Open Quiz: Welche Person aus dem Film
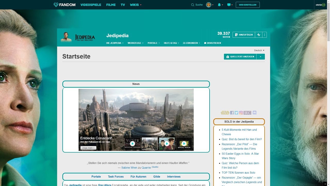 (x=240, y=165)
